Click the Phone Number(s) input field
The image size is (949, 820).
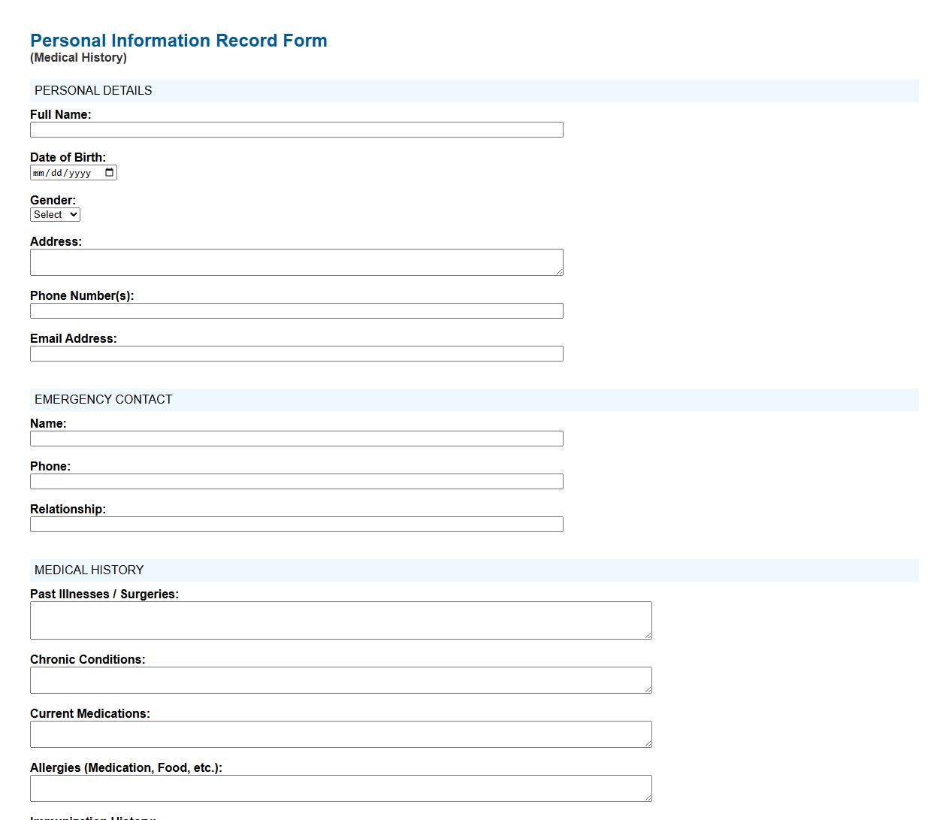(296, 310)
